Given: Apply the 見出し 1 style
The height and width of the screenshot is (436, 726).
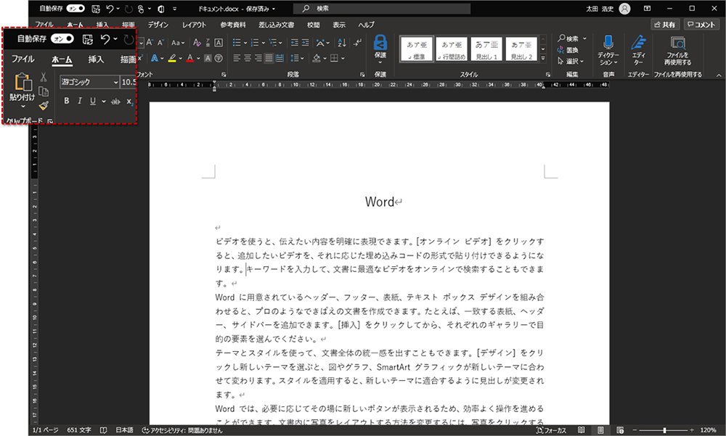Looking at the screenshot, I should click(486, 49).
